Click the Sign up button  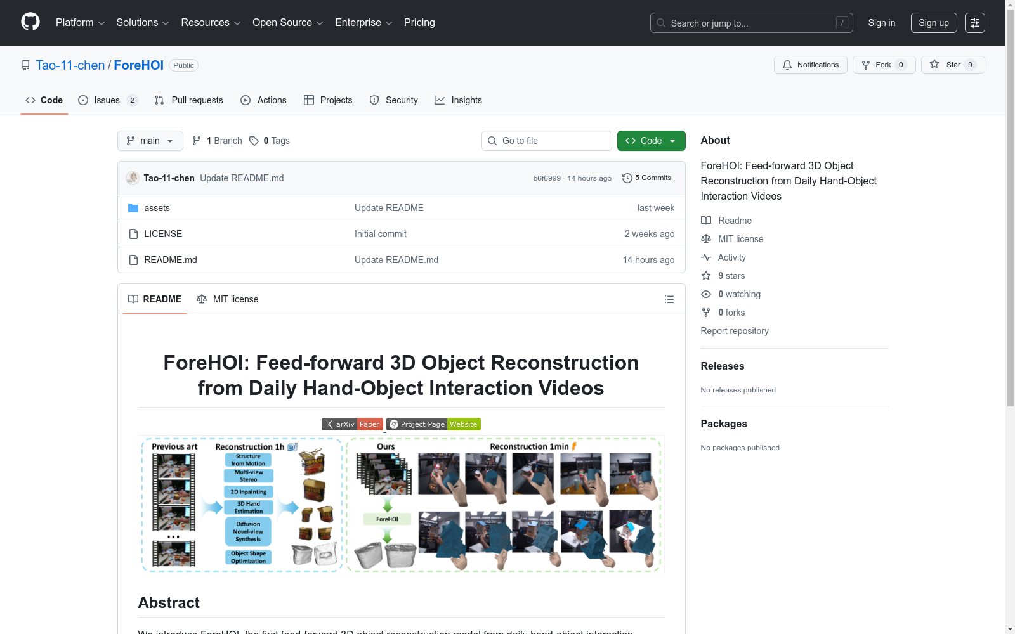[x=934, y=23]
